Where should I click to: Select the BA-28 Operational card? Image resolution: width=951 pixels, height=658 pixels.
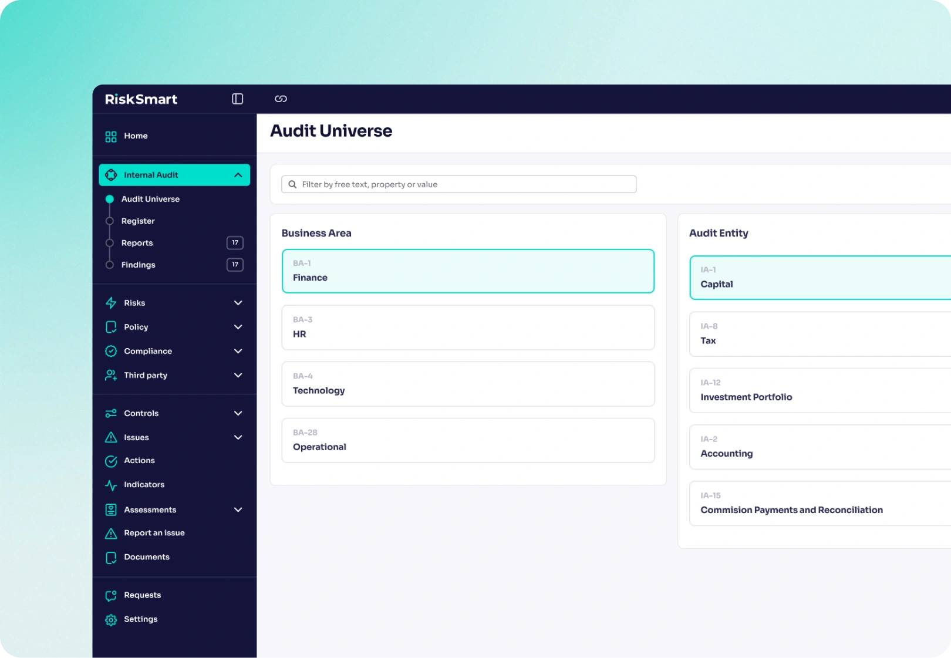(x=468, y=440)
